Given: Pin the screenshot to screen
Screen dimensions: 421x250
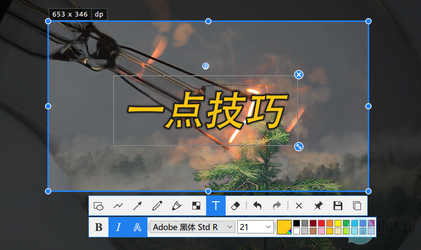Looking at the screenshot, I should pos(318,206).
